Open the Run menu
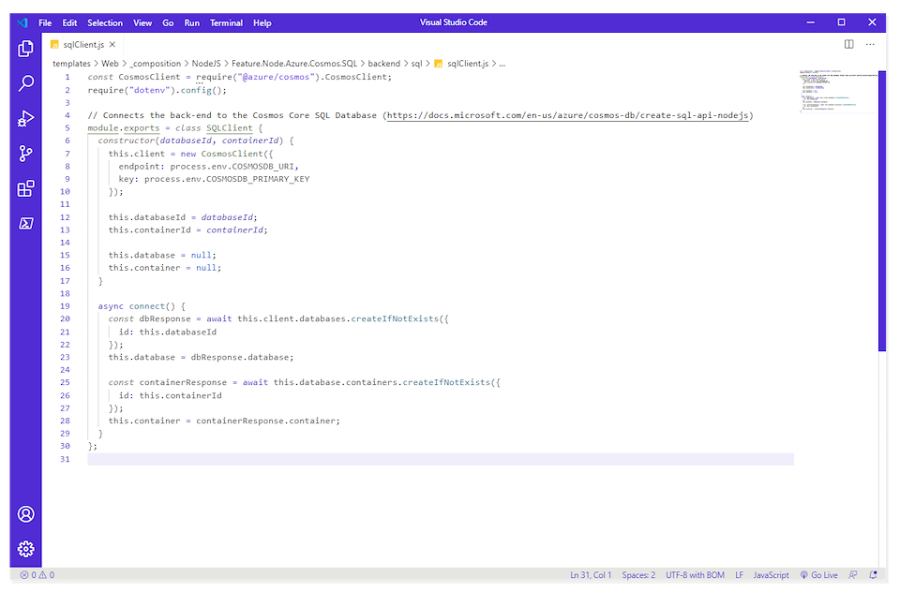The height and width of the screenshot is (592, 900). click(191, 22)
